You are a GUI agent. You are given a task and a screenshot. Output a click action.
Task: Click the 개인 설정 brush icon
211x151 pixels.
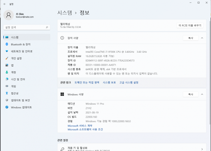pyautogui.click(x=7, y=58)
